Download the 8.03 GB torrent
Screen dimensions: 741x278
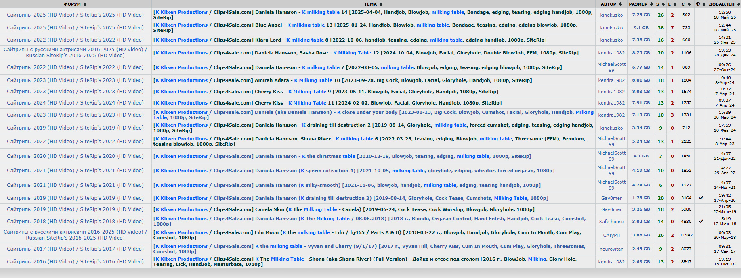[x=641, y=92]
